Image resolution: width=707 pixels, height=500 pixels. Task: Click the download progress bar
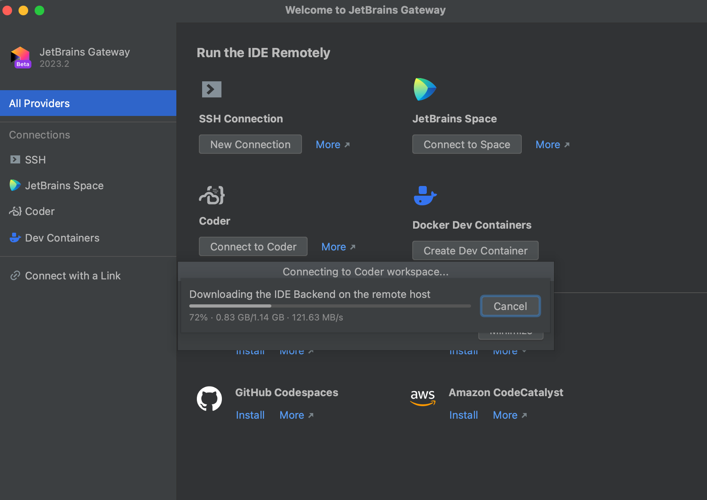329,306
